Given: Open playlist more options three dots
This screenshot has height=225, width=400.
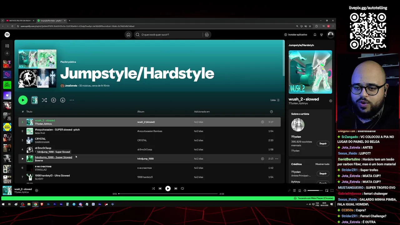Looking at the screenshot, I should 72,100.
